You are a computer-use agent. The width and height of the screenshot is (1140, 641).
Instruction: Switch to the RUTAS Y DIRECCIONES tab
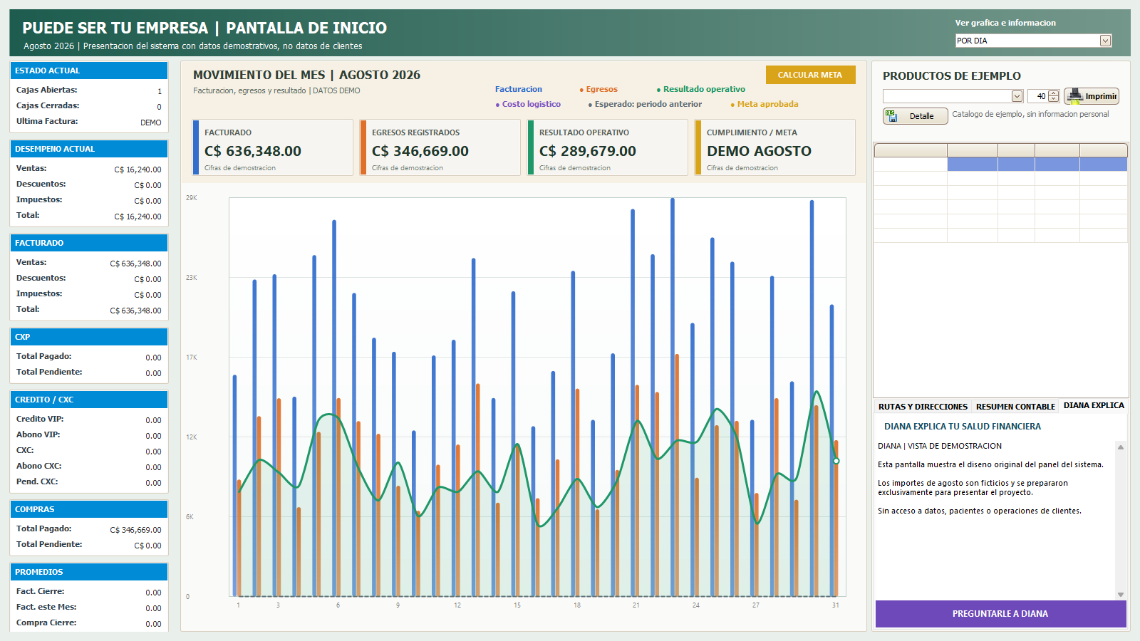[923, 407]
